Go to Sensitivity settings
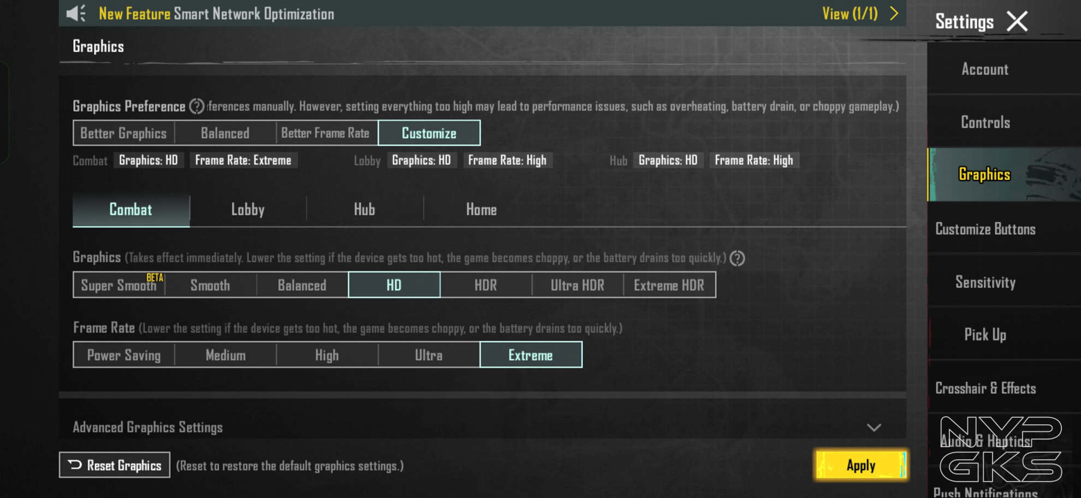 click(x=985, y=282)
